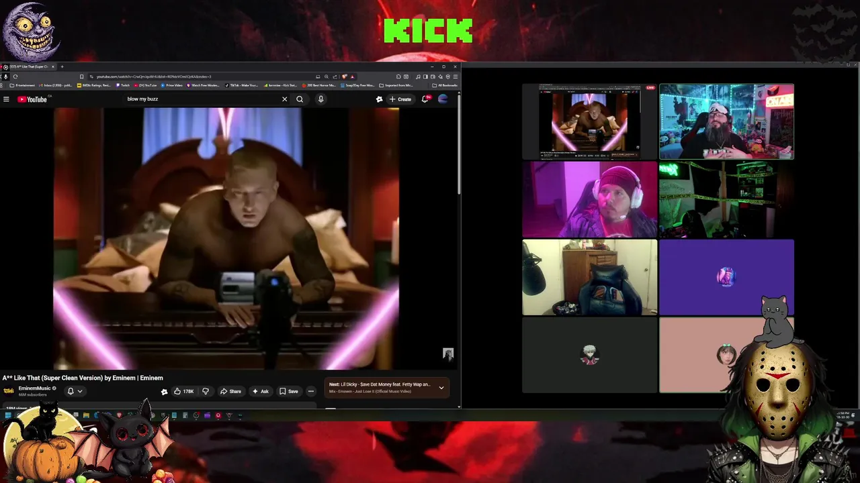Clear the YouTube search text with X

(284, 99)
